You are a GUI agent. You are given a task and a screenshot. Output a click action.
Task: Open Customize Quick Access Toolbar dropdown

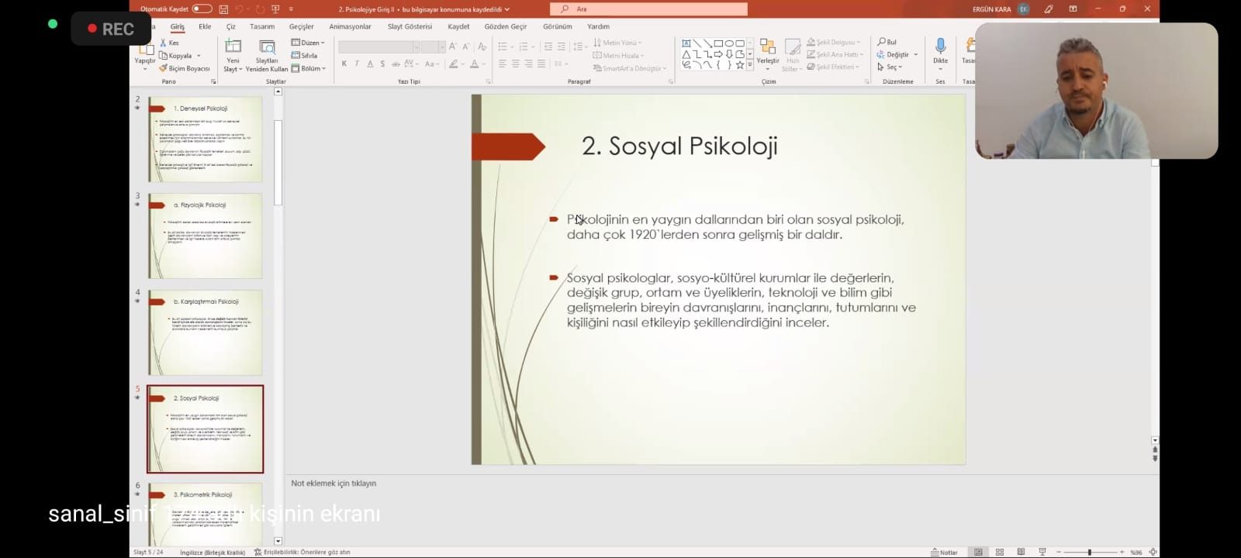[291, 9]
